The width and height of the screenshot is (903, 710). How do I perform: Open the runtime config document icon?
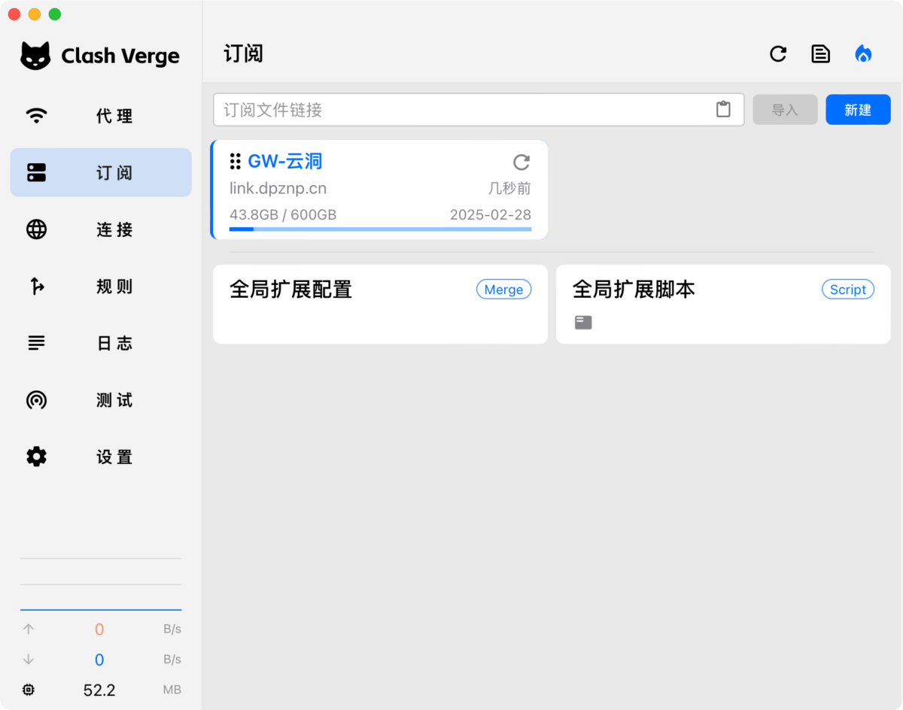click(x=820, y=54)
